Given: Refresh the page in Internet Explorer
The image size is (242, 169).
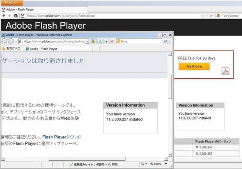Looking at the screenshot, I should (x=106, y=41).
